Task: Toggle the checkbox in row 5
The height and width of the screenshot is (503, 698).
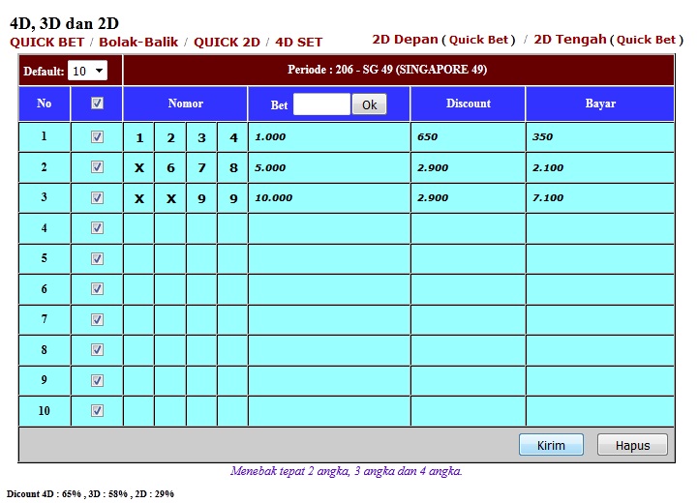Action: point(97,258)
